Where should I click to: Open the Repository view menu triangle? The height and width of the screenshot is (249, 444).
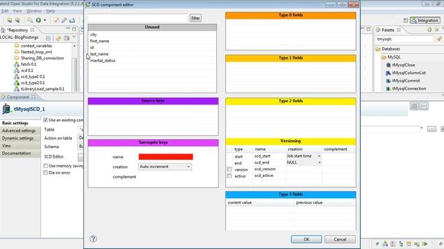[74, 37]
